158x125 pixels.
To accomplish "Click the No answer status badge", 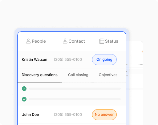I will click(104, 114).
